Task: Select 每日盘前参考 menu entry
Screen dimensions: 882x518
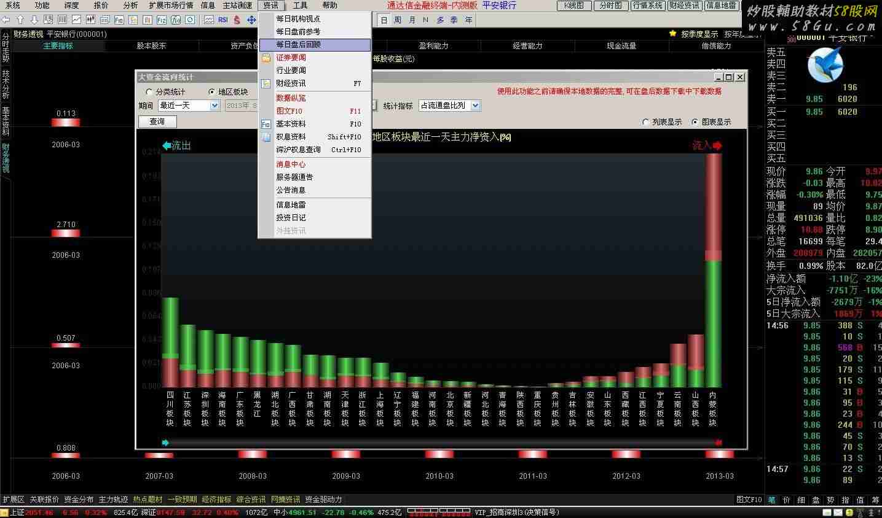Action: [315, 32]
